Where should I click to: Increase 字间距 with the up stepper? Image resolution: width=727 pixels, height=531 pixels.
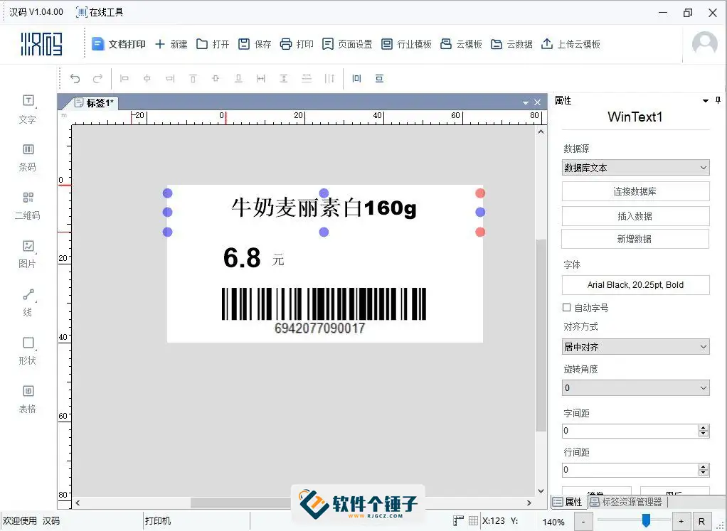[704, 428]
